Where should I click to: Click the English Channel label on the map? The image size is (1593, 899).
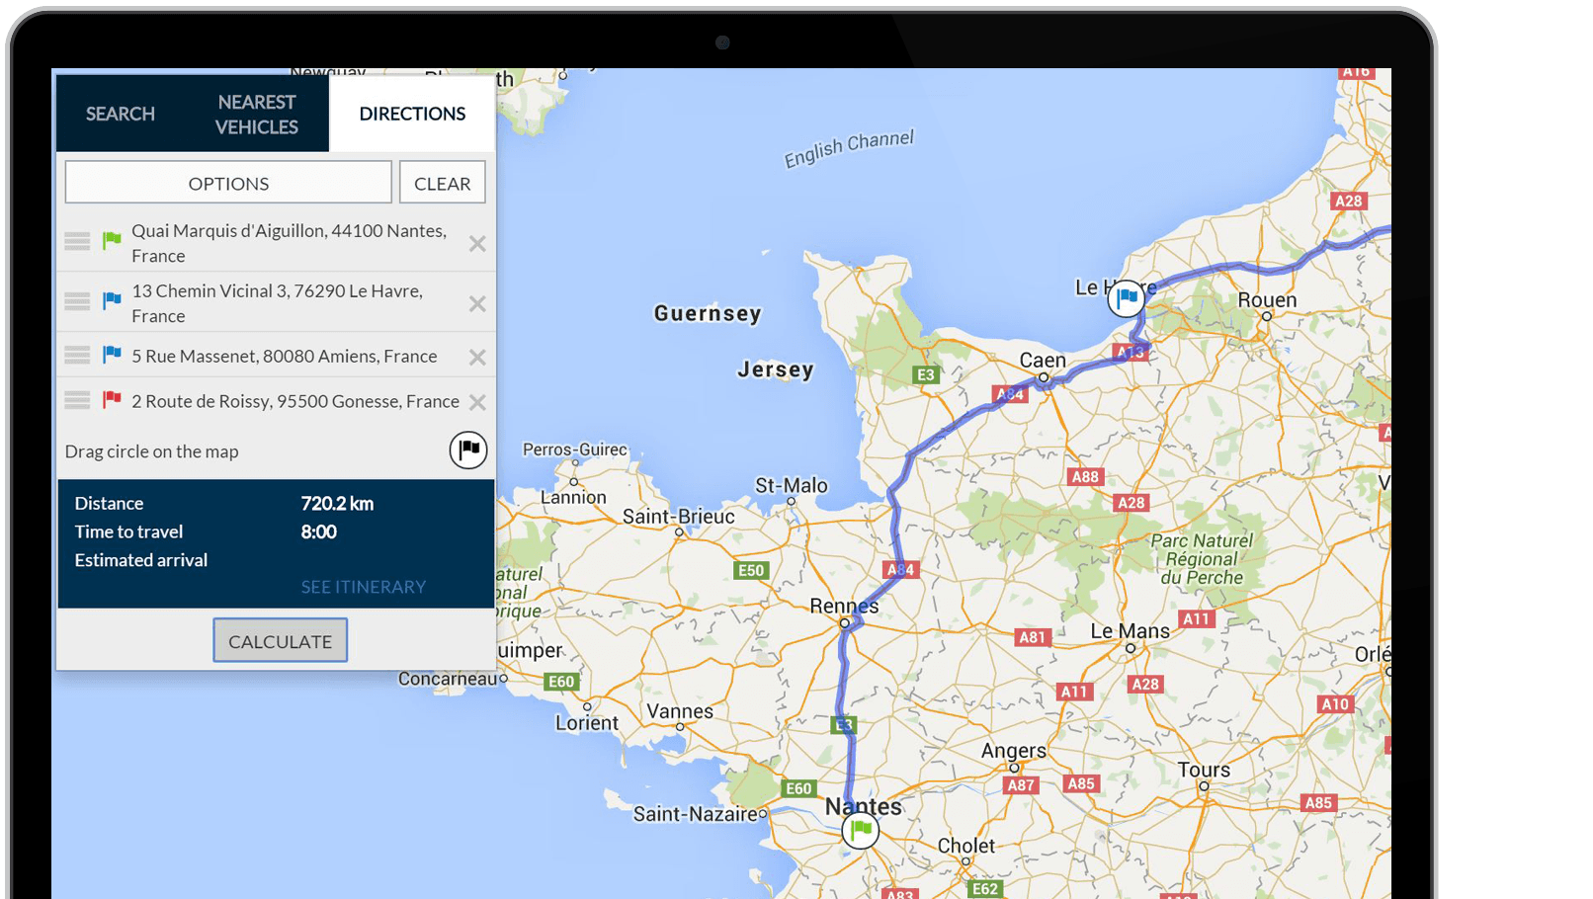pos(849,148)
